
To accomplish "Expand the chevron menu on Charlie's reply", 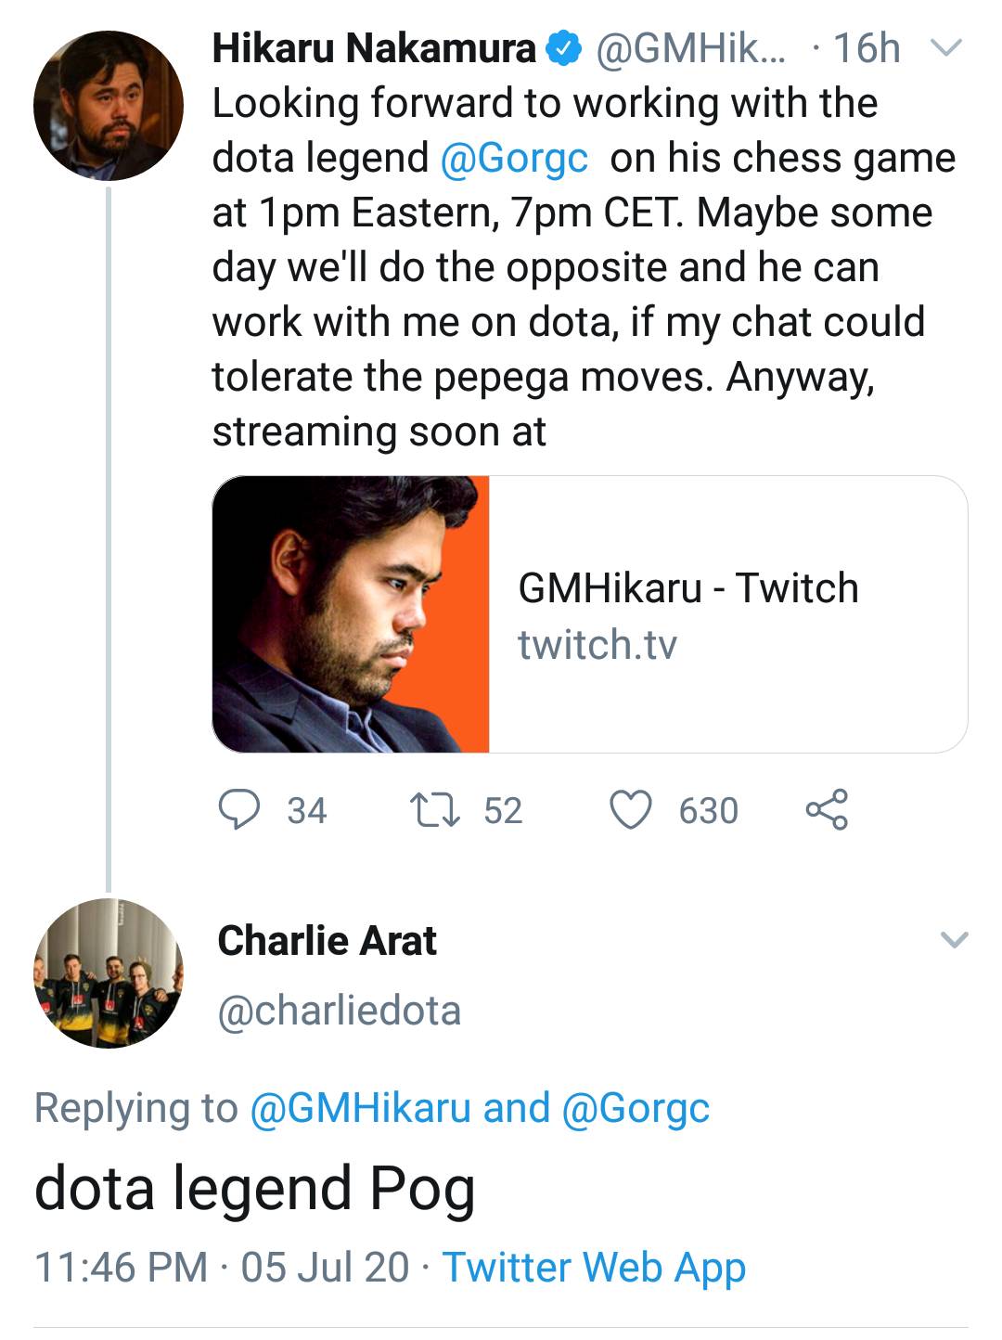I will pos(954,940).
